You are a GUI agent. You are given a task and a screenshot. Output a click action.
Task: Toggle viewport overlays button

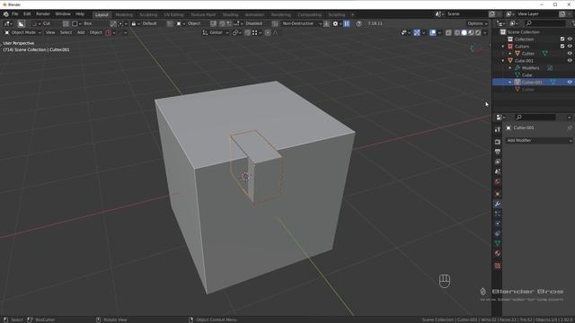coord(433,32)
